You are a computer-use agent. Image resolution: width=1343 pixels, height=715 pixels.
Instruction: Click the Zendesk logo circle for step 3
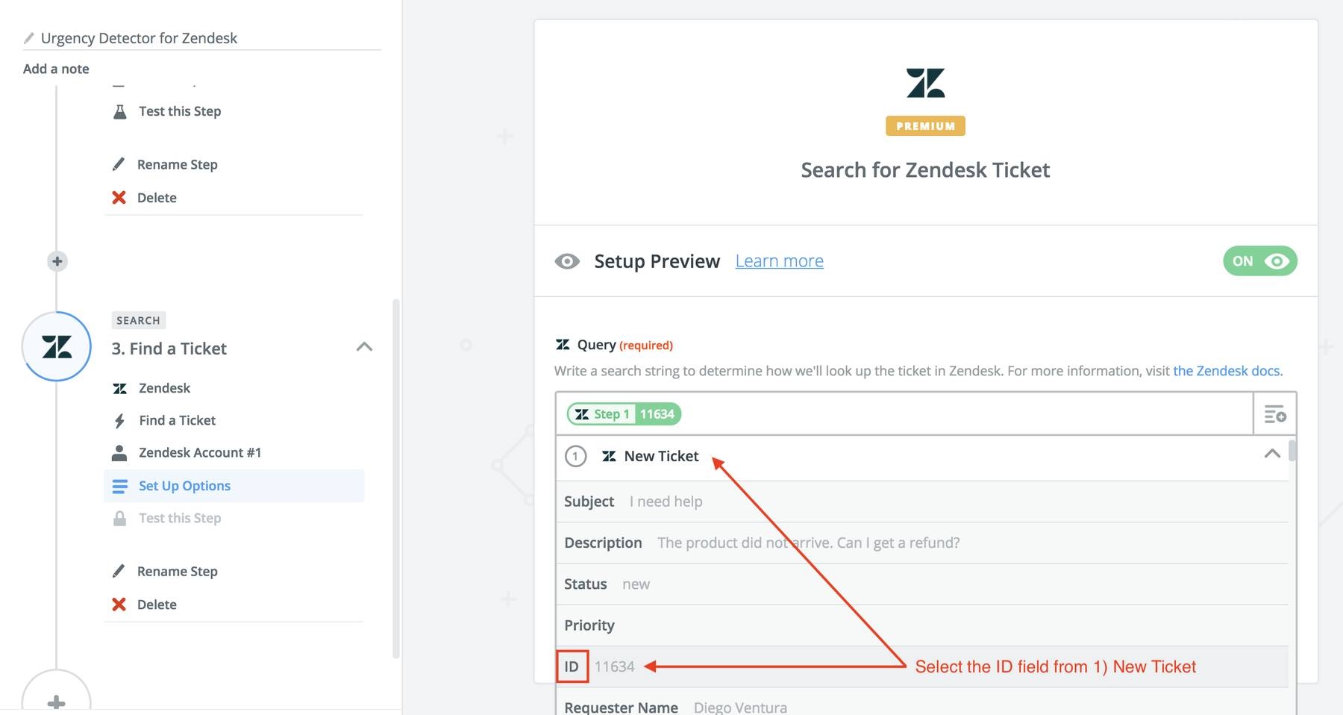tap(57, 346)
